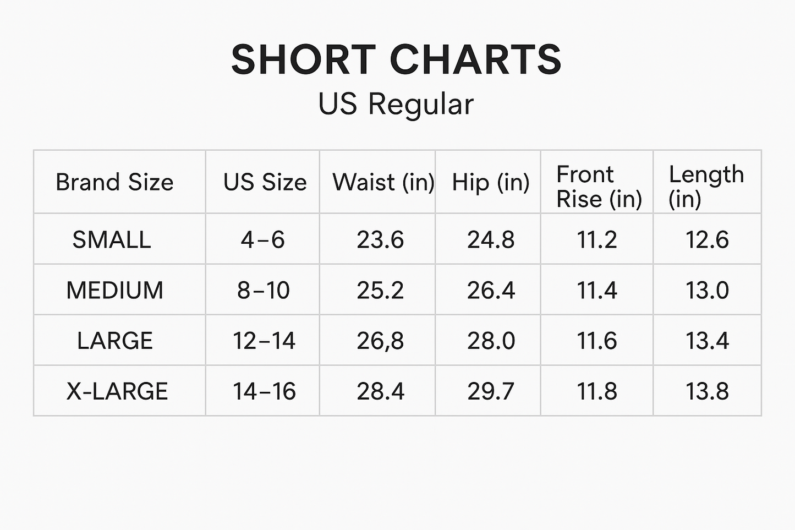Select the 29.7 hip measurement cell
Image resolution: width=795 pixels, height=530 pixels.
point(491,391)
